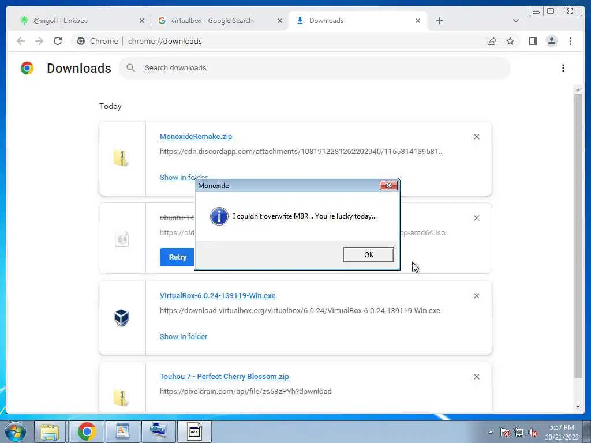The width and height of the screenshot is (591, 443).
Task: Open MonoxideRemake.zip download link
Action: pos(196,136)
